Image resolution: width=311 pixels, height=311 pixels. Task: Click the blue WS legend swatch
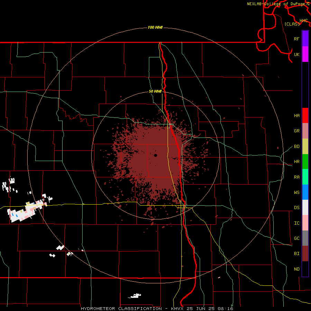click(x=305, y=192)
